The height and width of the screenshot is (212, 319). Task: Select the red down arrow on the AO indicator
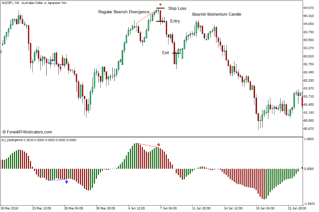(x=159, y=144)
